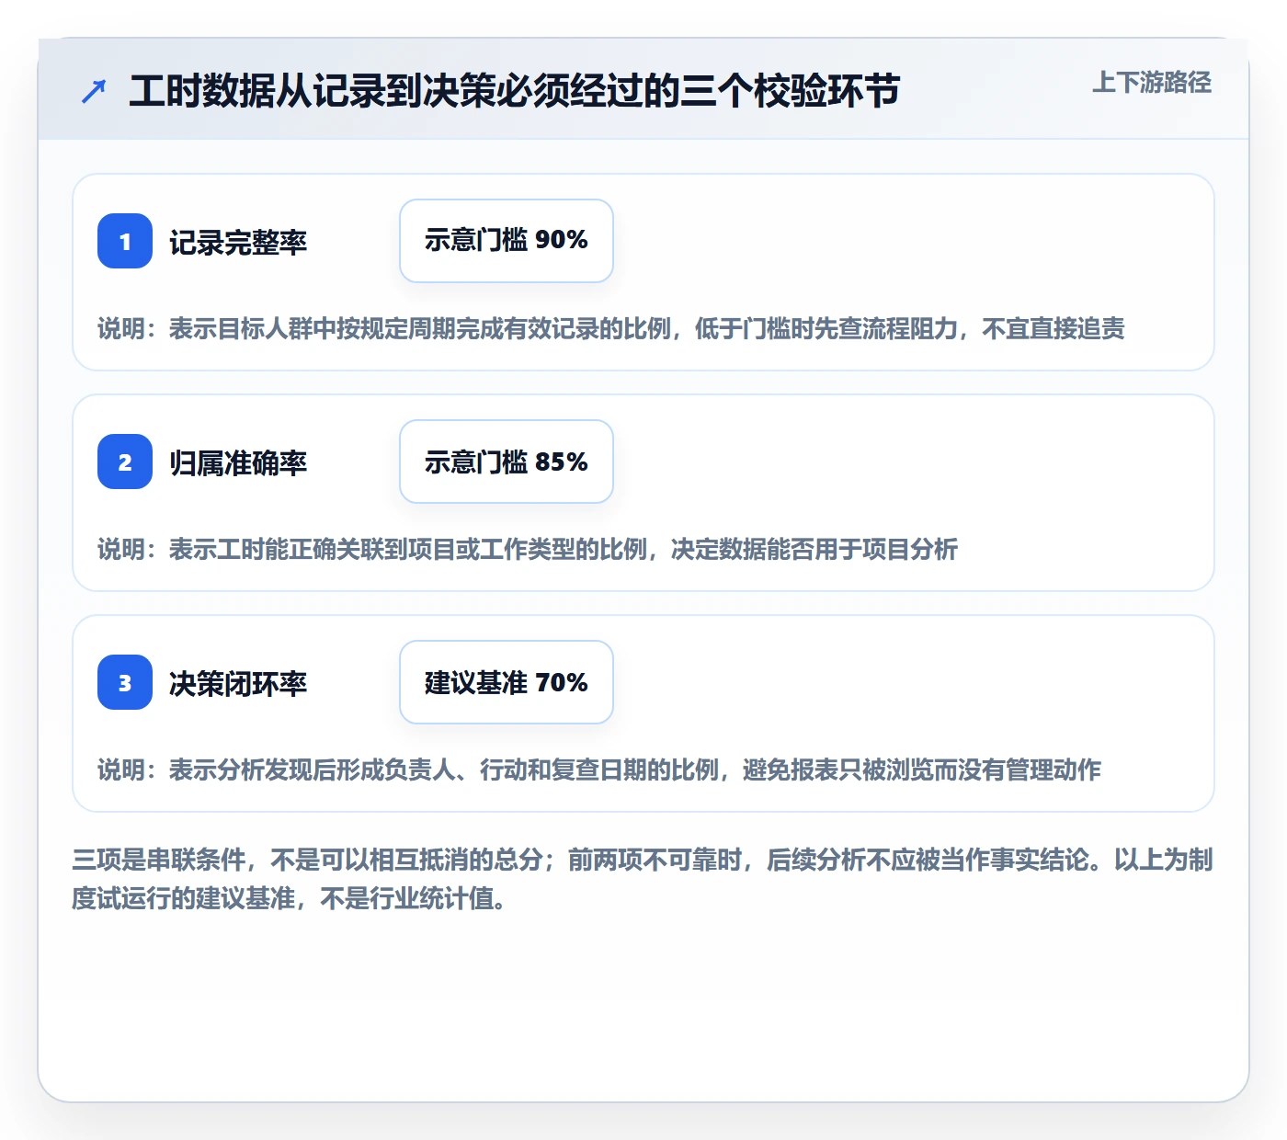This screenshot has width=1287, height=1140.
Task: Click the 归属准确率 item title
Action: 238,463
